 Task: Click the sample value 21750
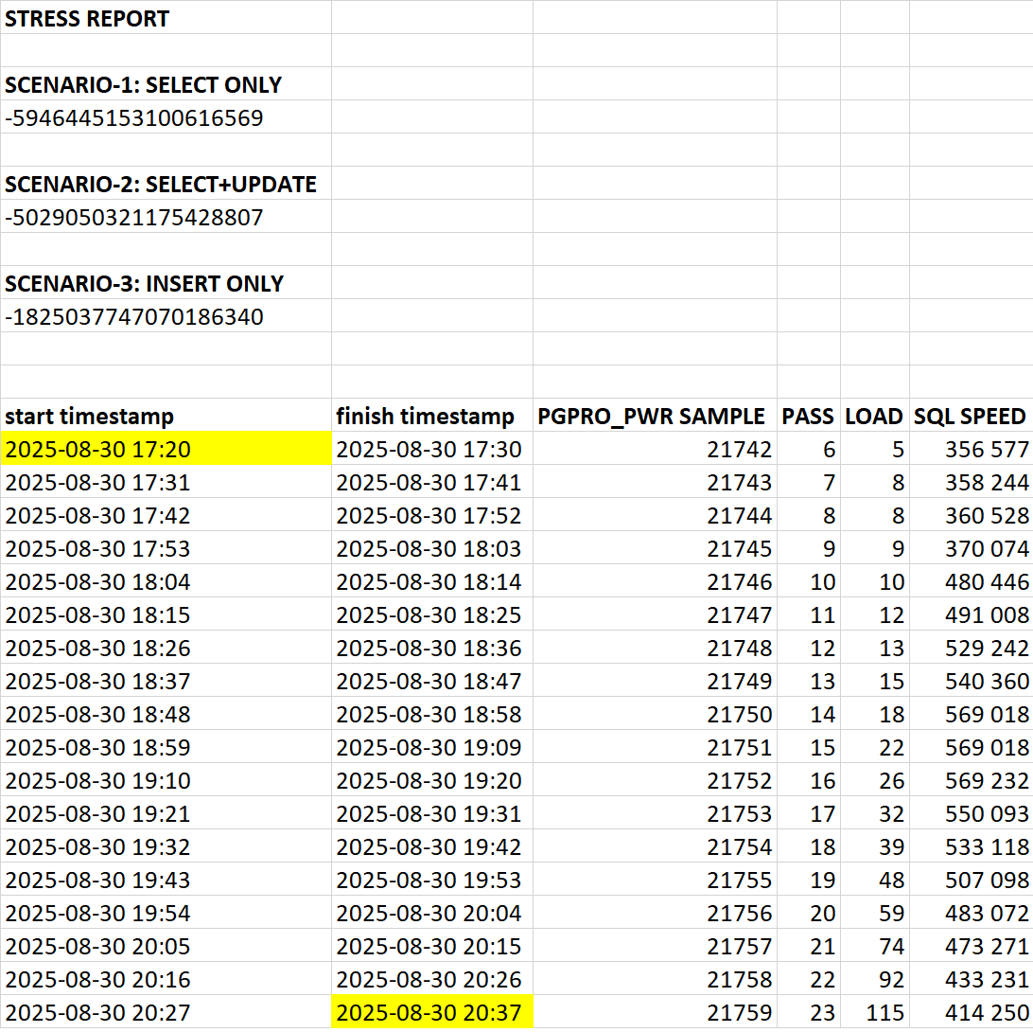(655, 714)
